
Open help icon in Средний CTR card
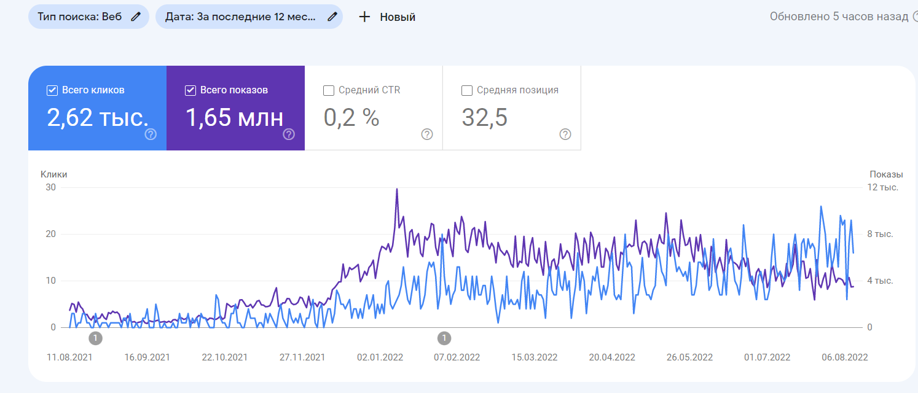pos(427,134)
